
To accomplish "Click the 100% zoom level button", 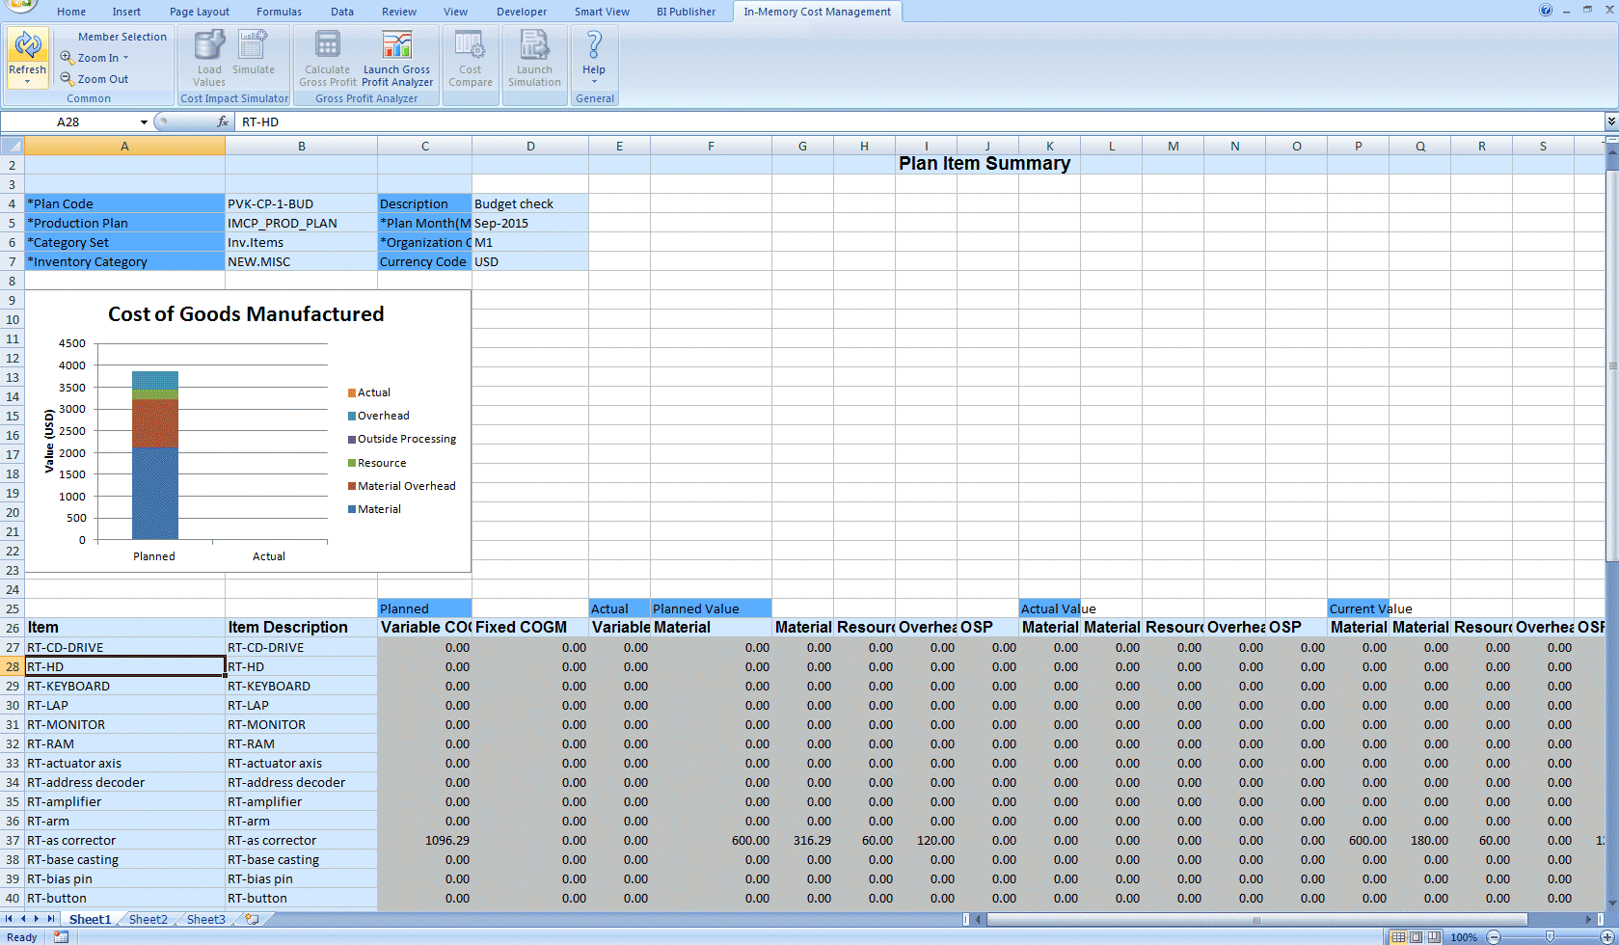I will pyautogui.click(x=1464, y=937).
